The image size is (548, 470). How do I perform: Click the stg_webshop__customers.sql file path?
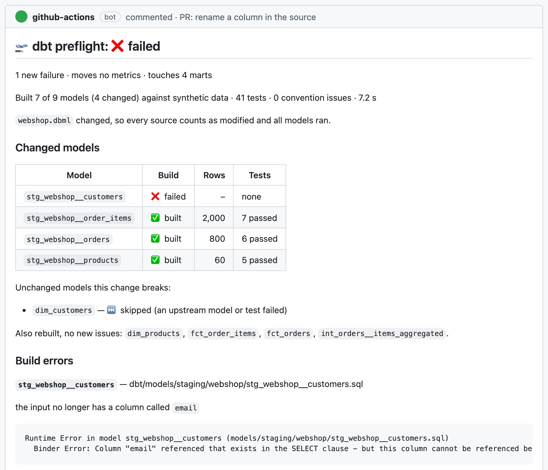[246, 384]
